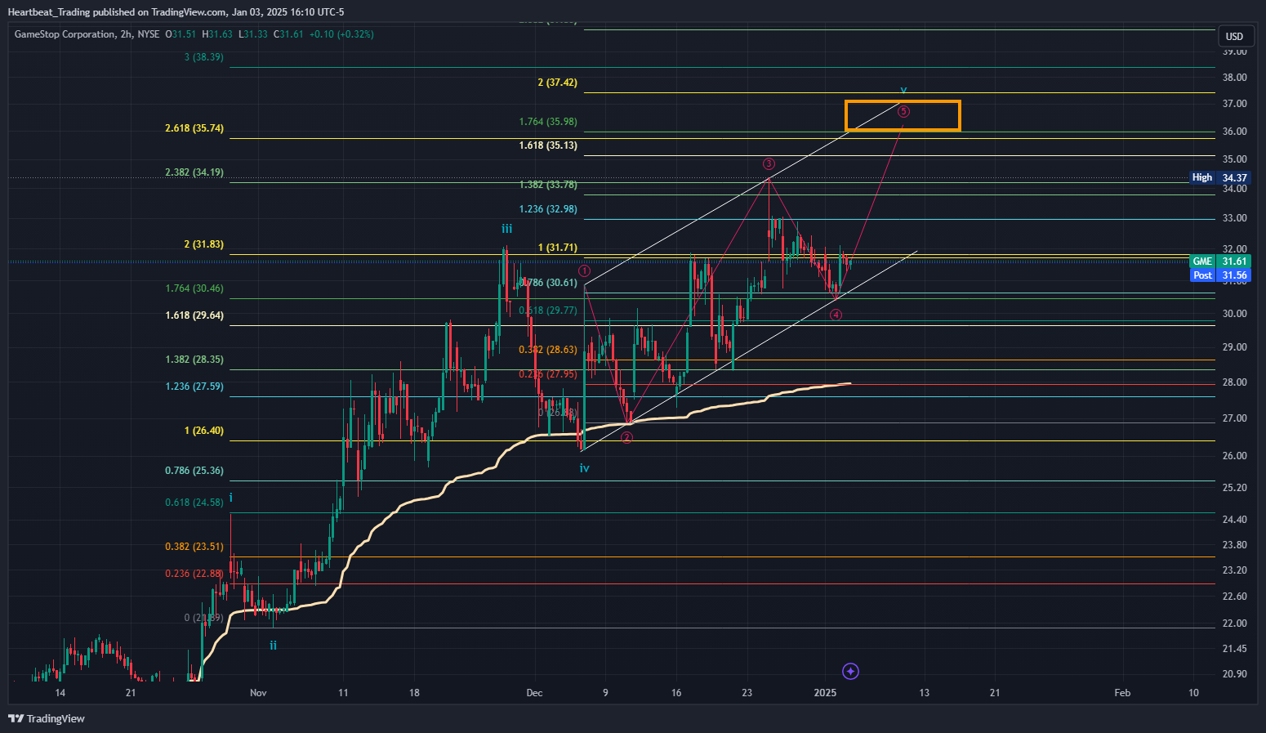The width and height of the screenshot is (1266, 733).
Task: Click Fibonacci label 2.618 (35.74)
Action: (194, 128)
